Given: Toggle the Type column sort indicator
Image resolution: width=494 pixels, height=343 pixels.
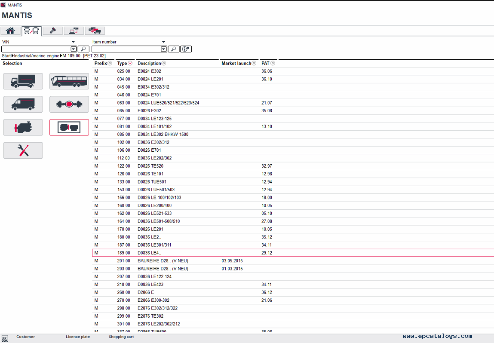Looking at the screenshot, I should point(130,64).
